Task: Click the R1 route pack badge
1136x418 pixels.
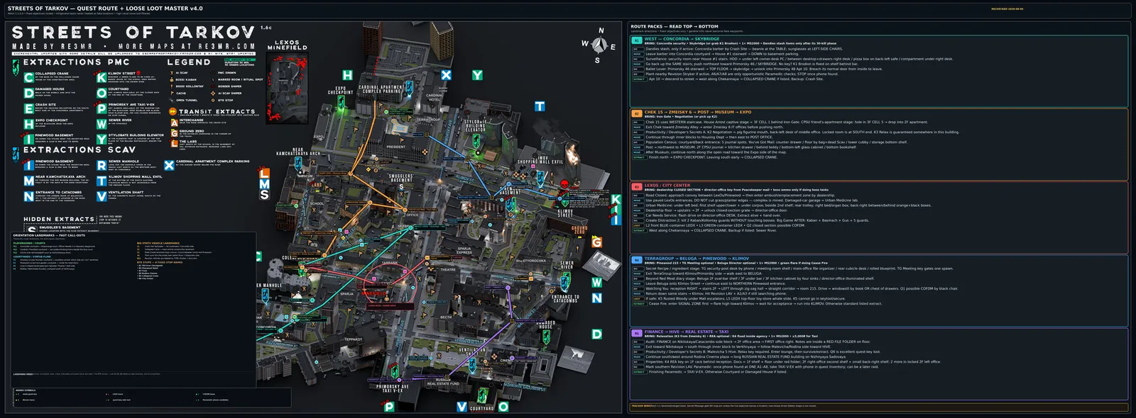Action: (x=637, y=41)
